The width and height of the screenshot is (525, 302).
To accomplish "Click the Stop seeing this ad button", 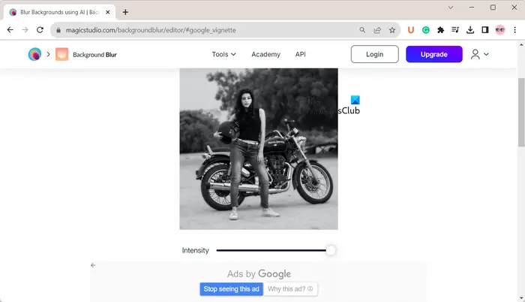I will pyautogui.click(x=231, y=289).
